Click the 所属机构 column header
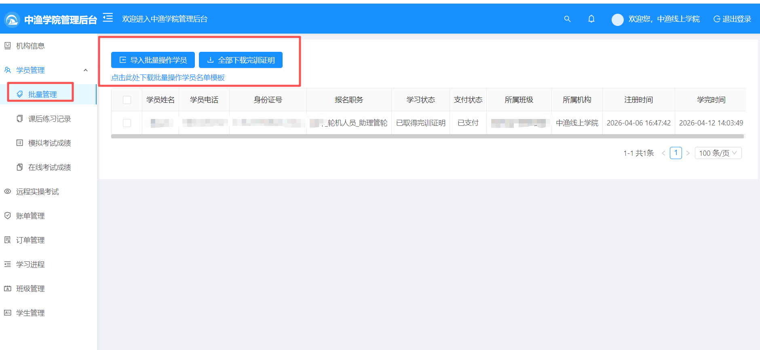The width and height of the screenshot is (760, 350). (577, 100)
